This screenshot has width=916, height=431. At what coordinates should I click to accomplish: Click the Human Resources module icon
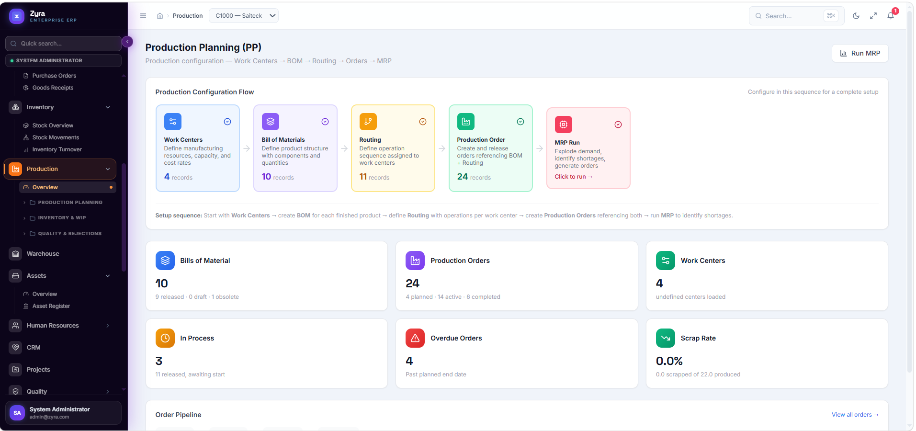16,326
